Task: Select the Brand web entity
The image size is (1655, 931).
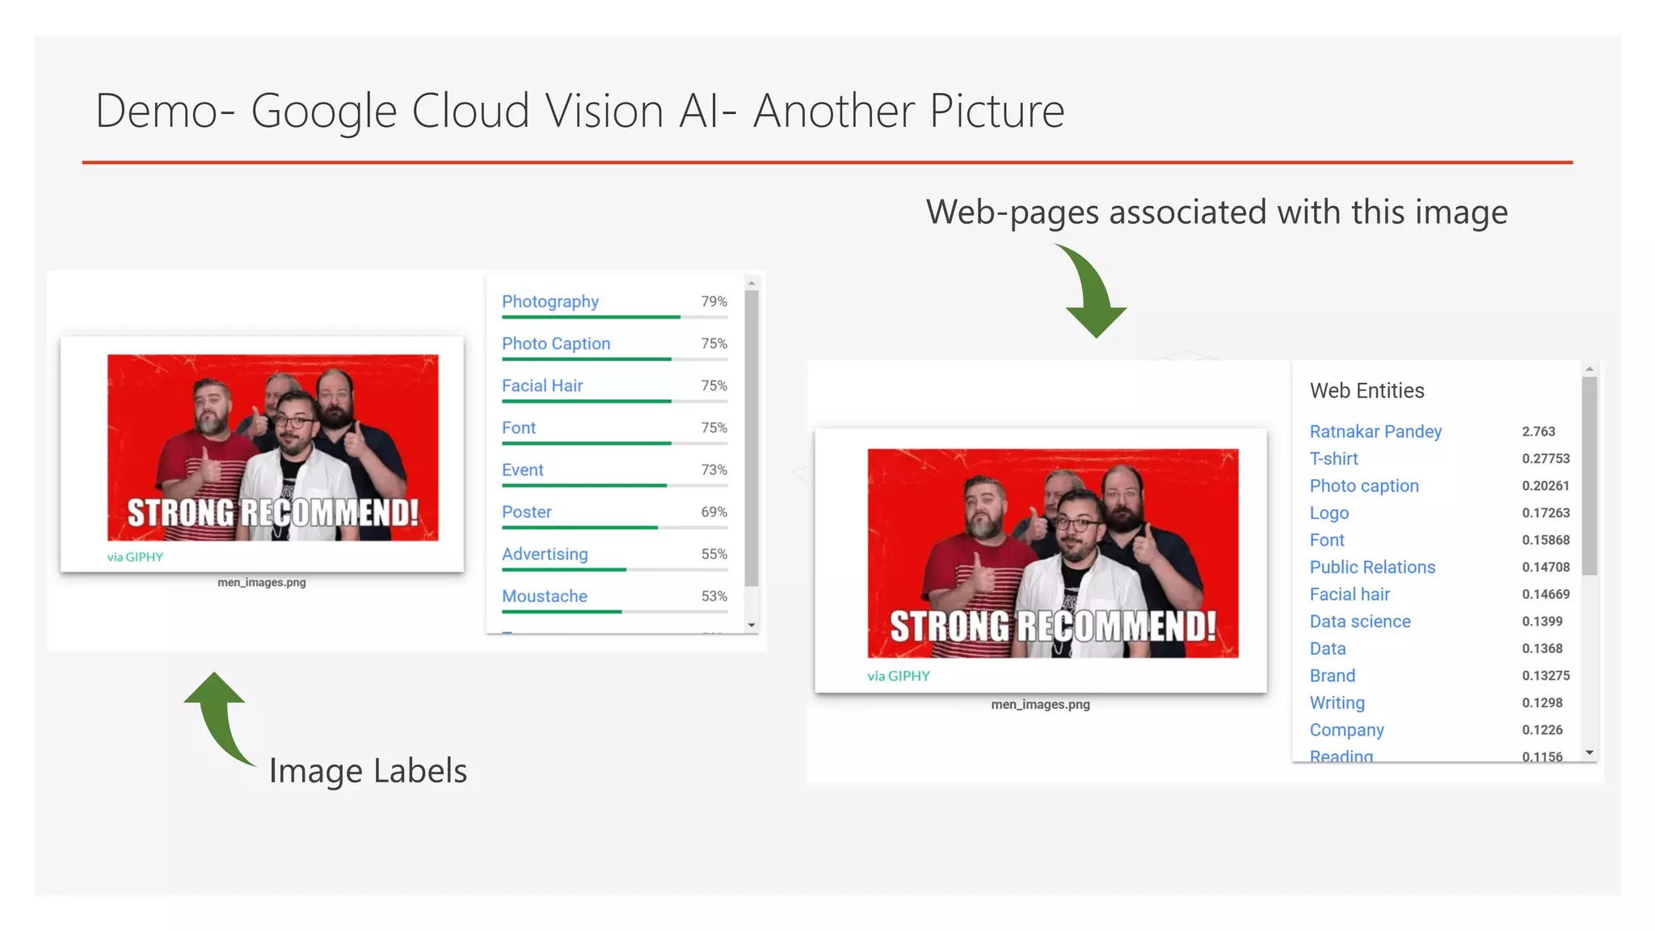Action: [x=1333, y=676]
